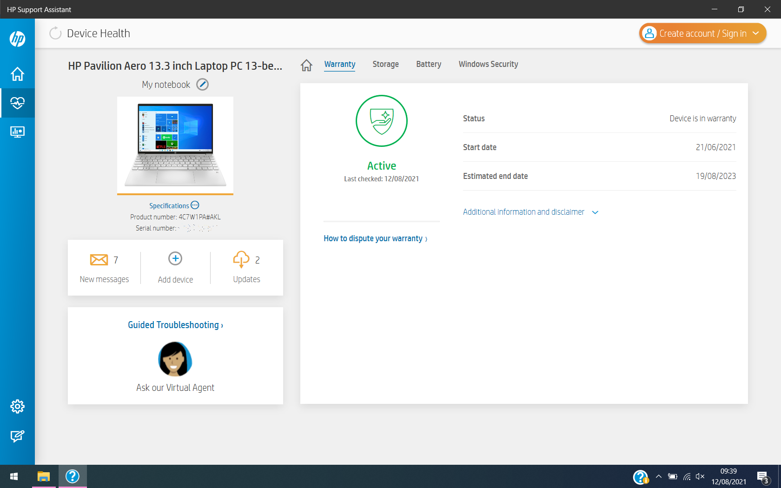Switch to the Windows Security tab
Viewport: 781px width, 488px height.
pyautogui.click(x=488, y=64)
